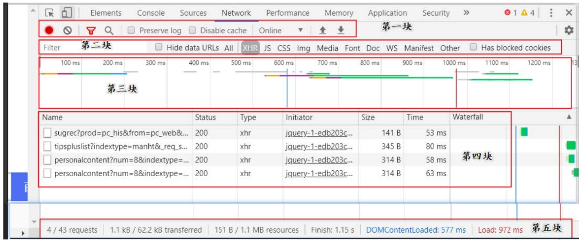The image size is (579, 242).
Task: Open Network settings gear icon
Action: [568, 30]
